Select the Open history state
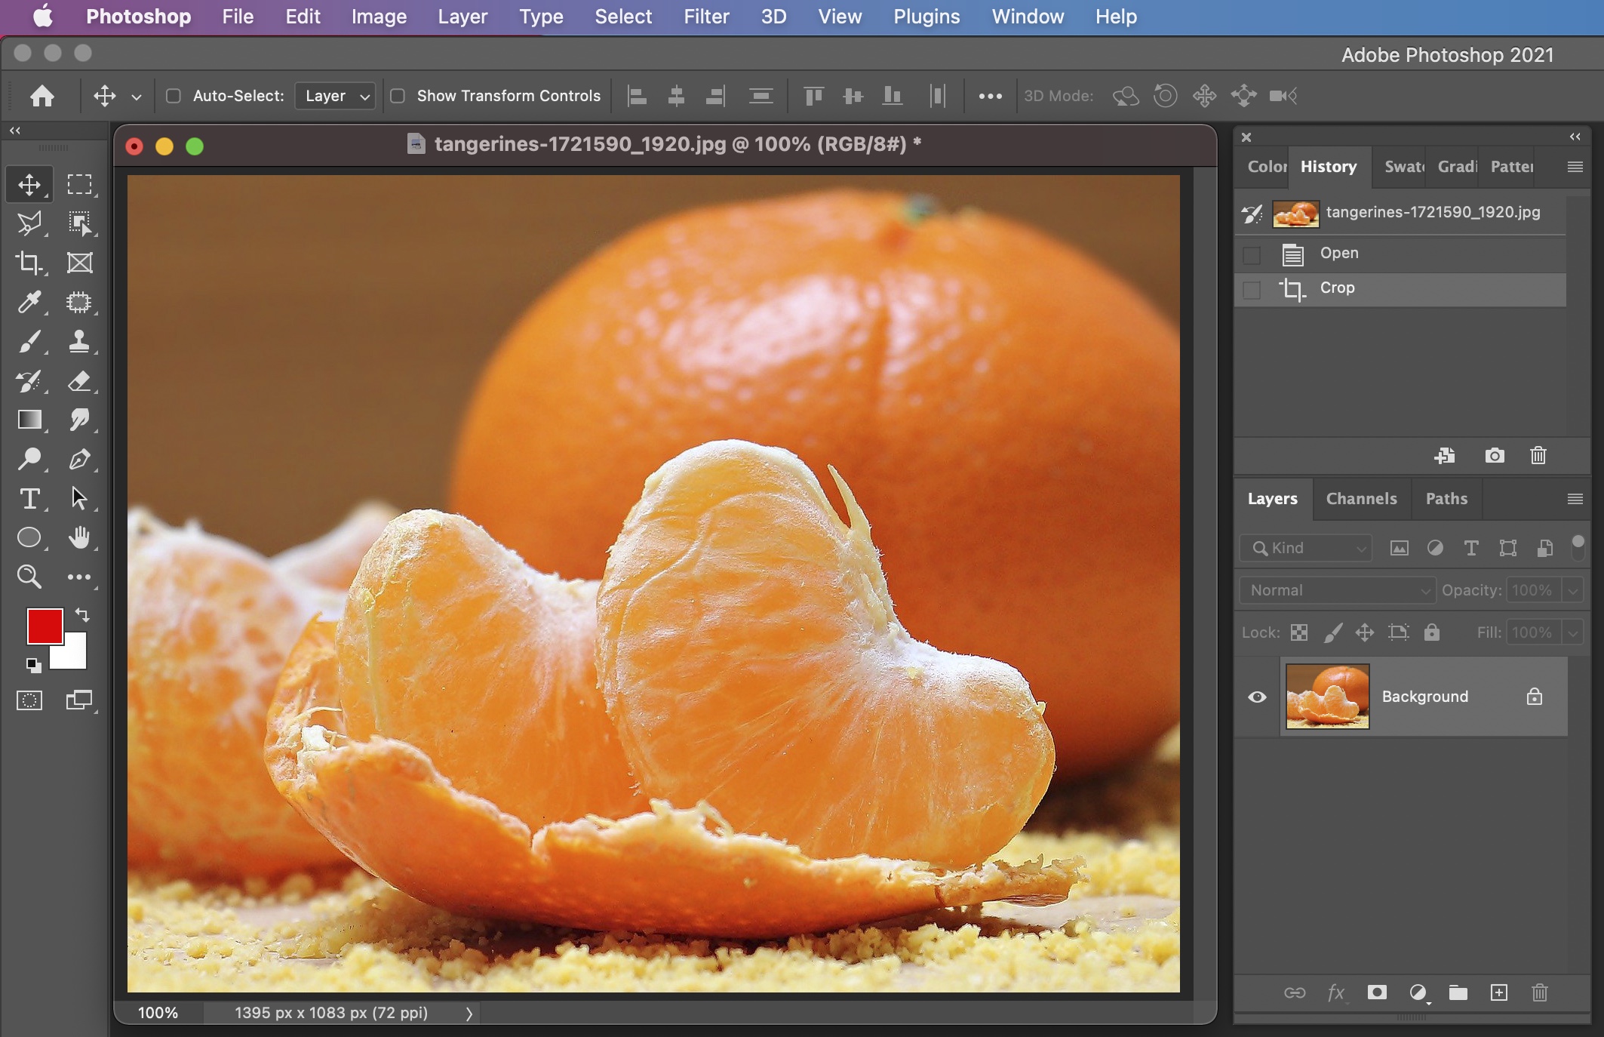The height and width of the screenshot is (1037, 1604). point(1339,254)
